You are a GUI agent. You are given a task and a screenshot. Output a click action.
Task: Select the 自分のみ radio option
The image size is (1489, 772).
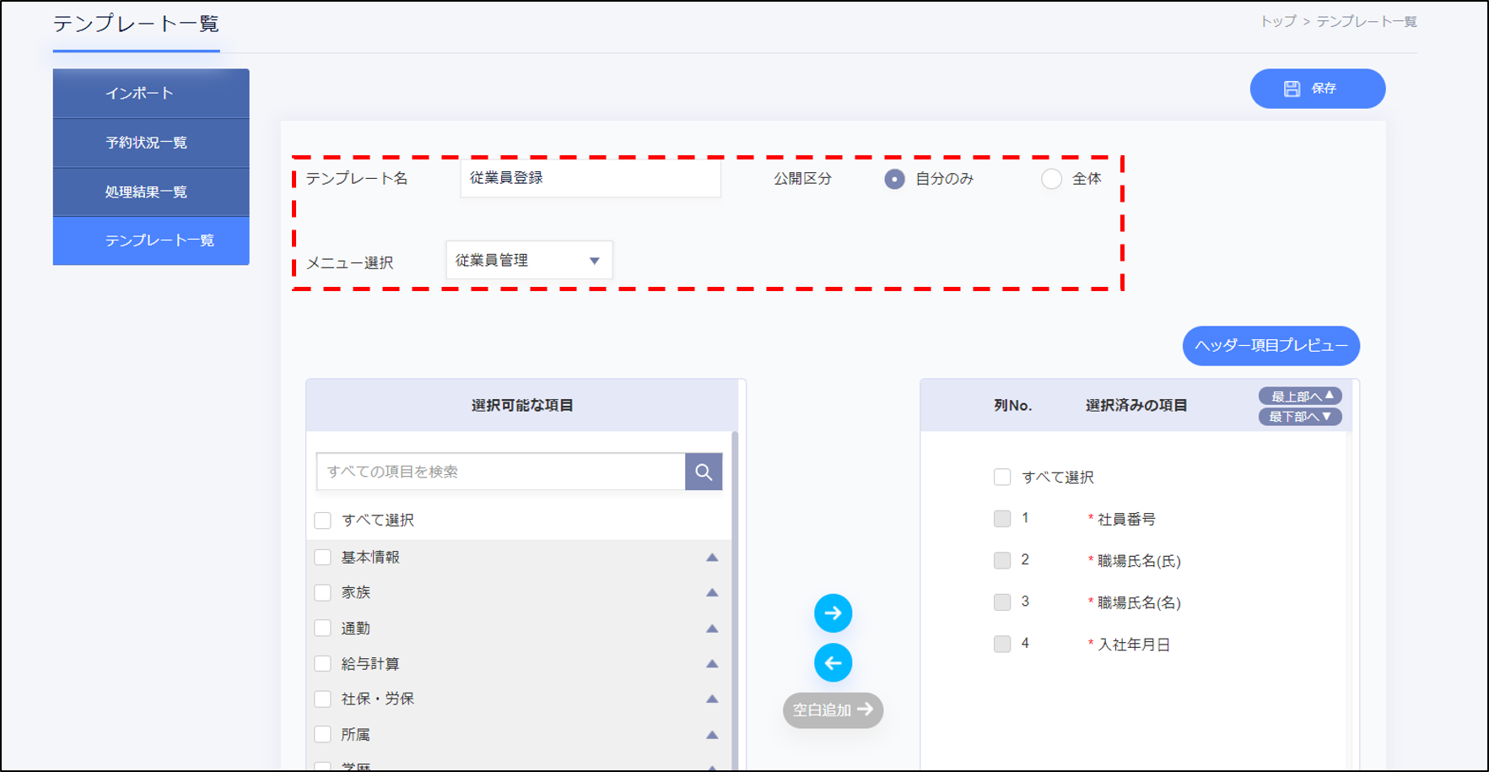coord(894,179)
